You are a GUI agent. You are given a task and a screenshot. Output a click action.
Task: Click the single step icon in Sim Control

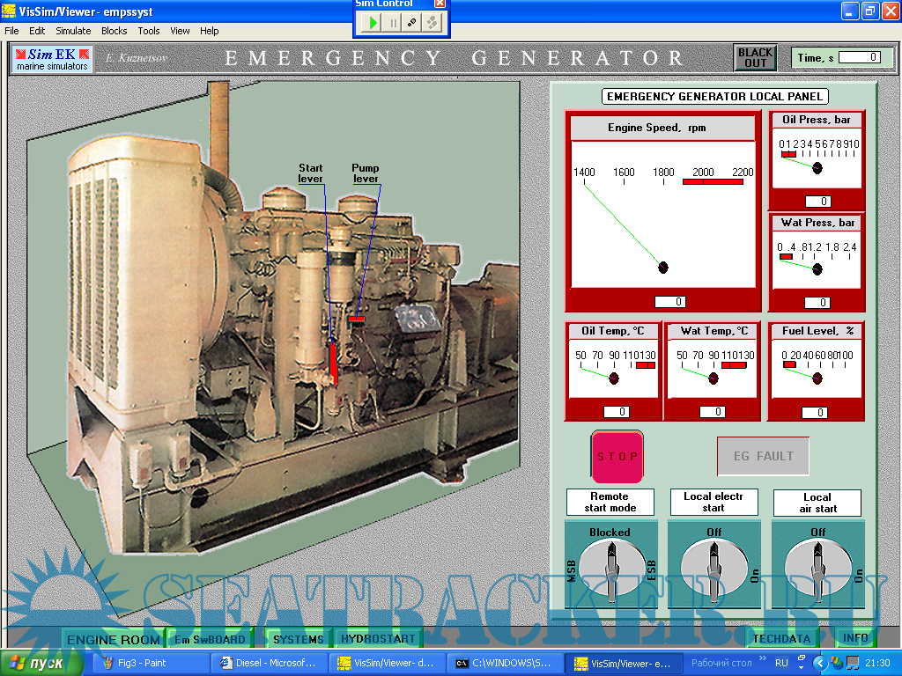pyautogui.click(x=411, y=24)
